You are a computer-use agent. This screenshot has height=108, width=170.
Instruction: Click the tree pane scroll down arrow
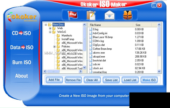85,68
